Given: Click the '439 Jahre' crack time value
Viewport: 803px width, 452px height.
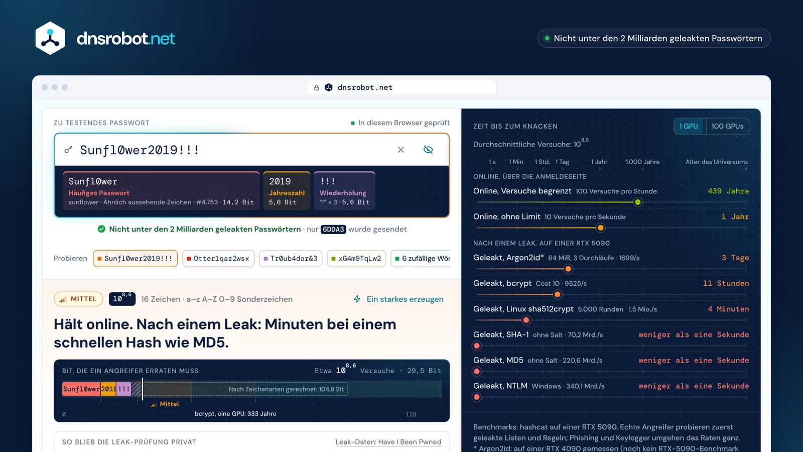Looking at the screenshot, I should (728, 191).
